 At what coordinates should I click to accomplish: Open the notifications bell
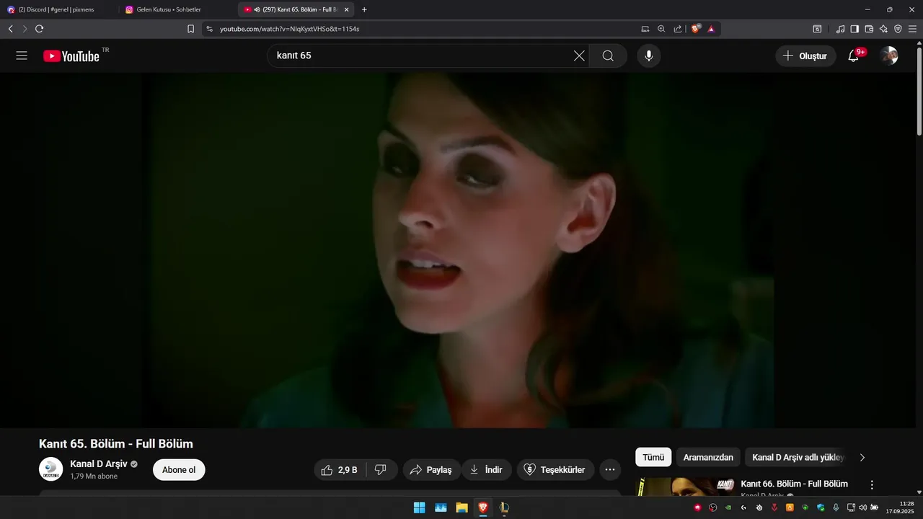pos(853,56)
